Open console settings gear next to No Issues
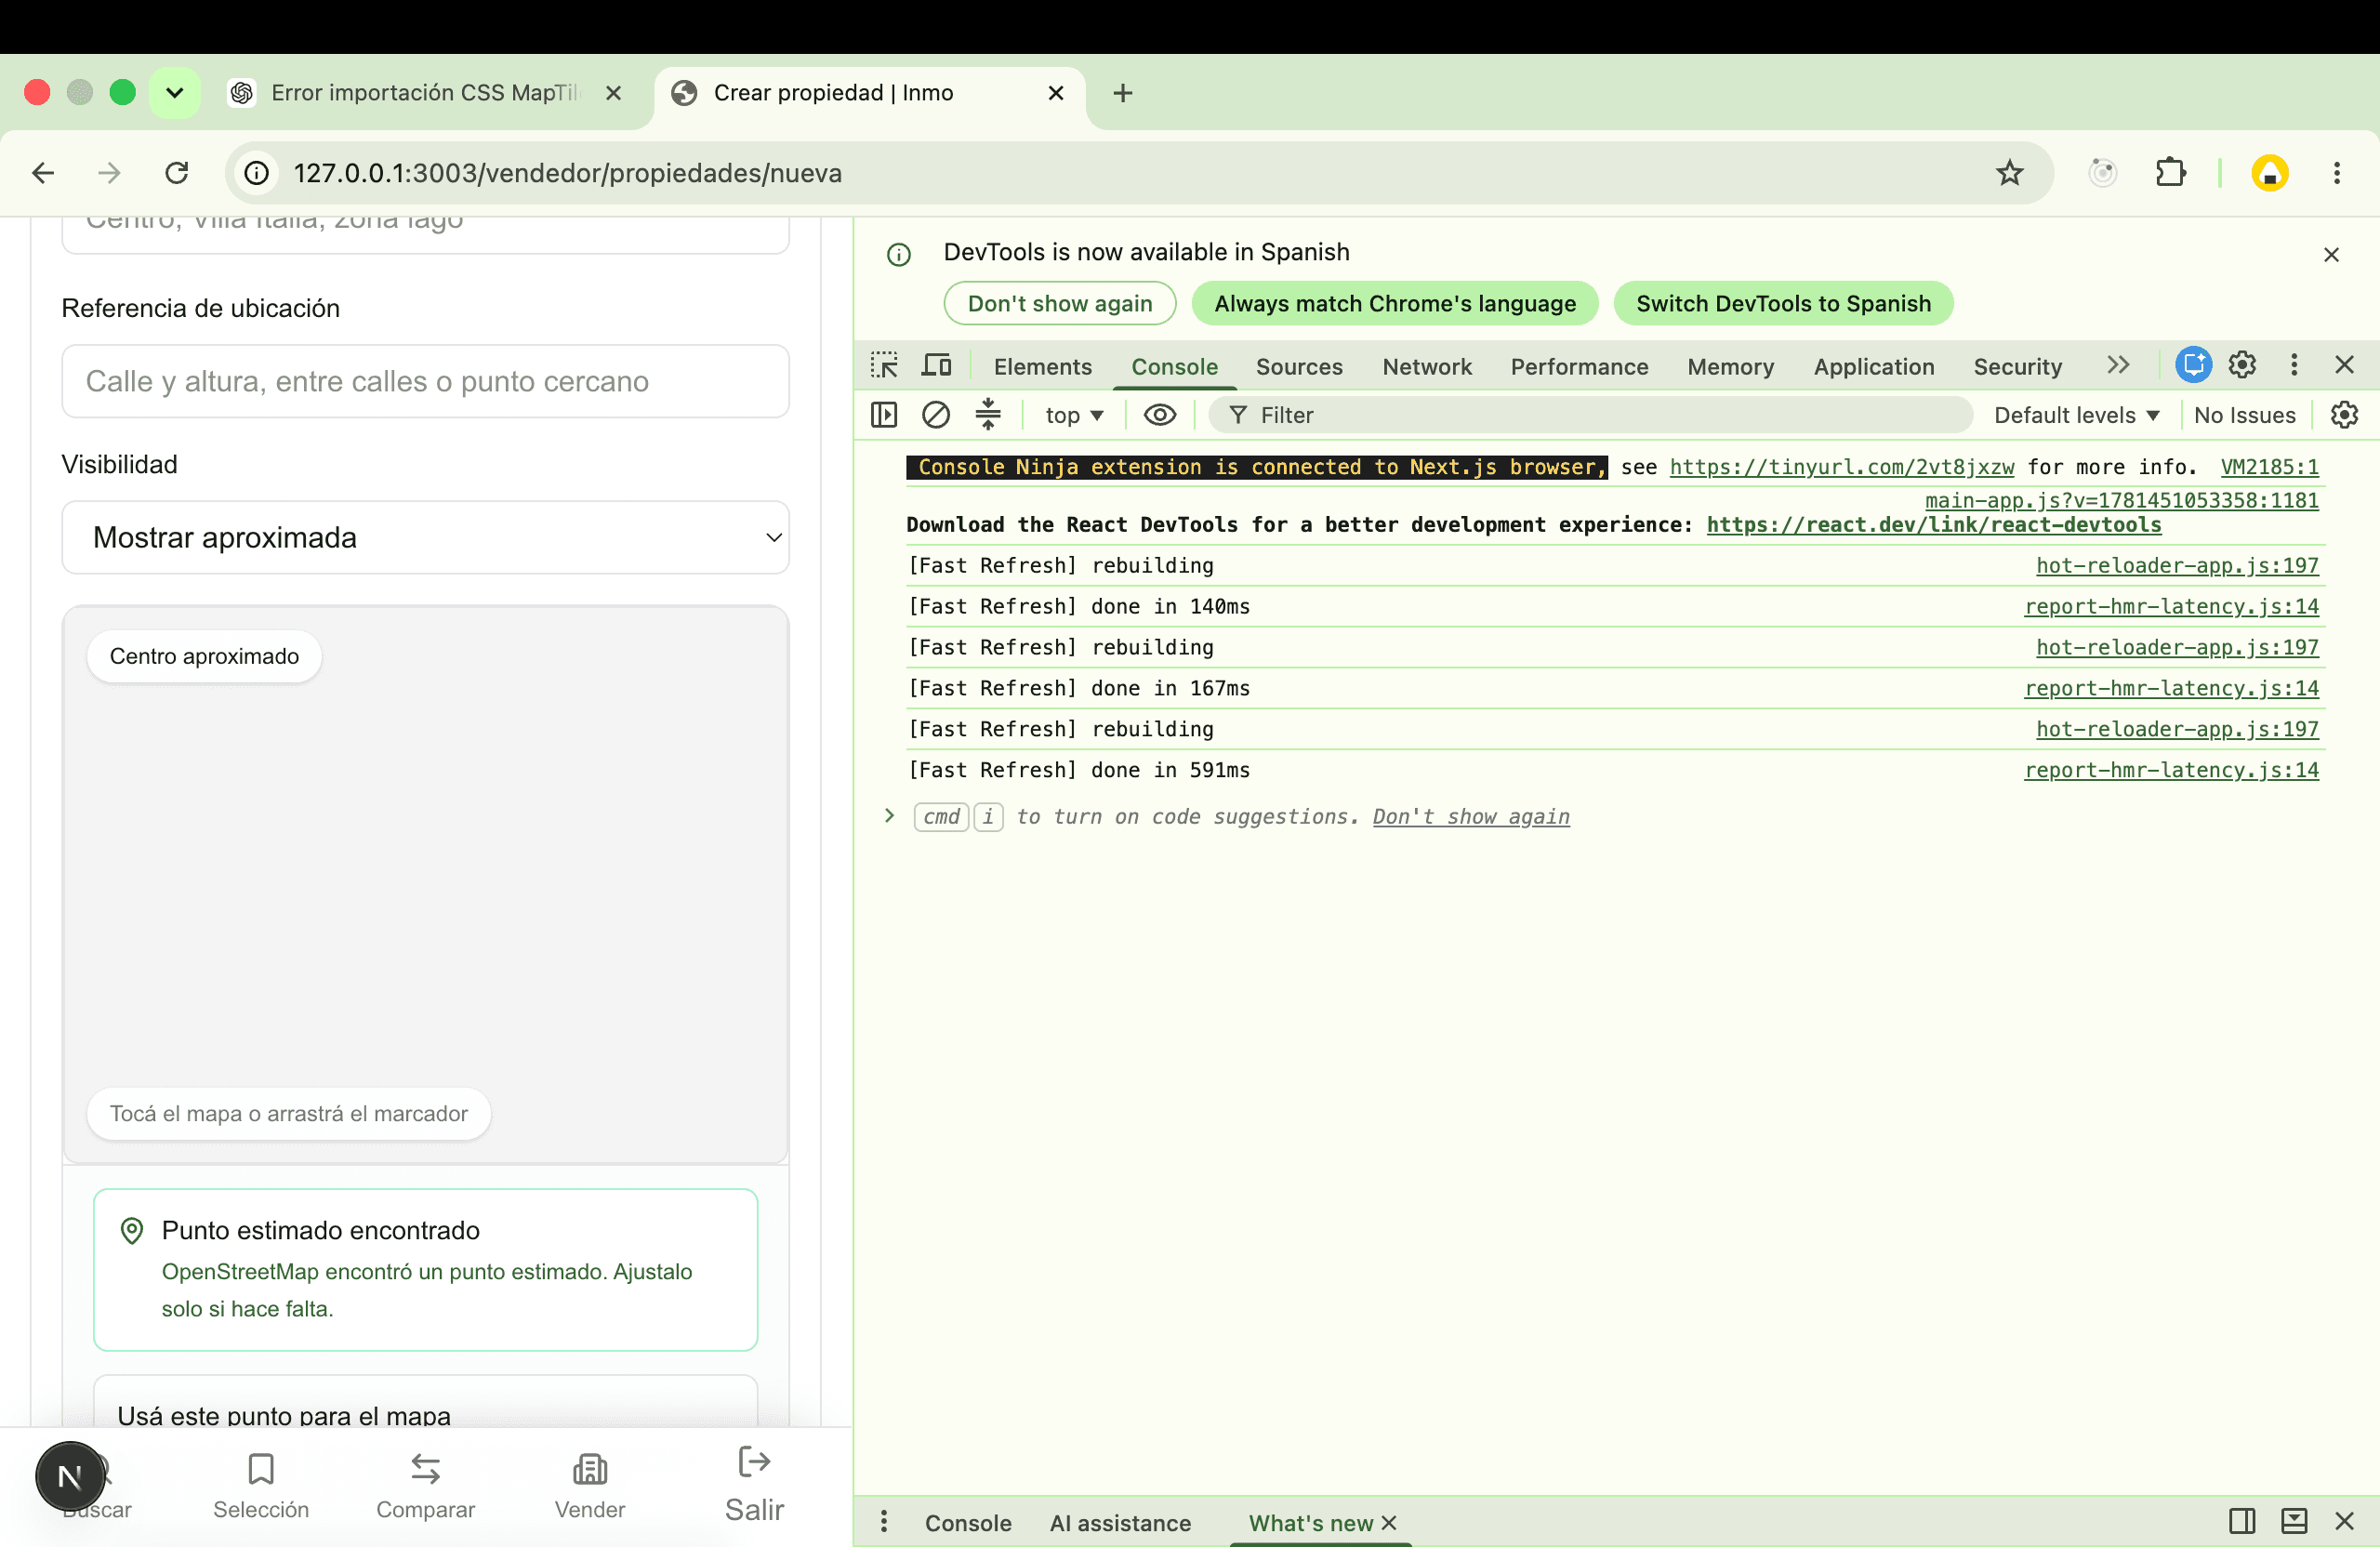2380x1547 pixels. click(x=2344, y=415)
